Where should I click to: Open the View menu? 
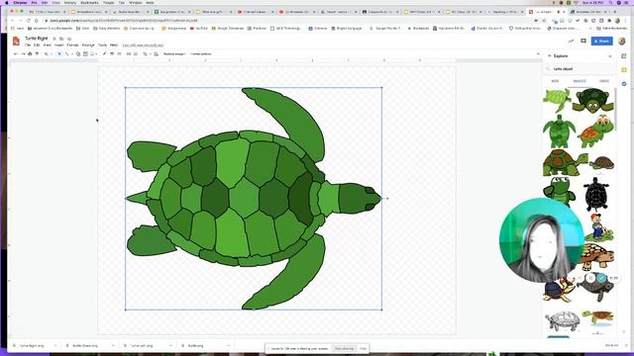point(48,45)
